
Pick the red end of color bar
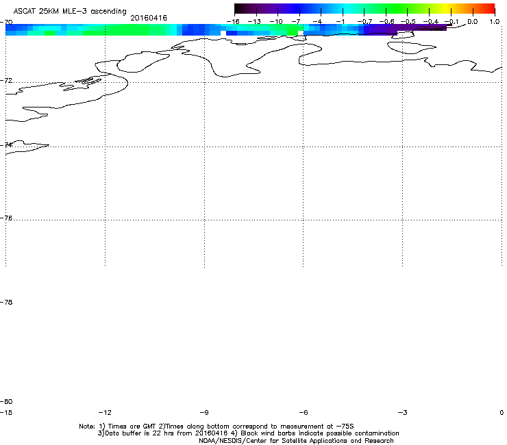490,8
